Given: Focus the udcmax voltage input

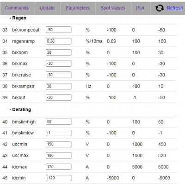Looking at the screenshot, I should tap(59, 155).
